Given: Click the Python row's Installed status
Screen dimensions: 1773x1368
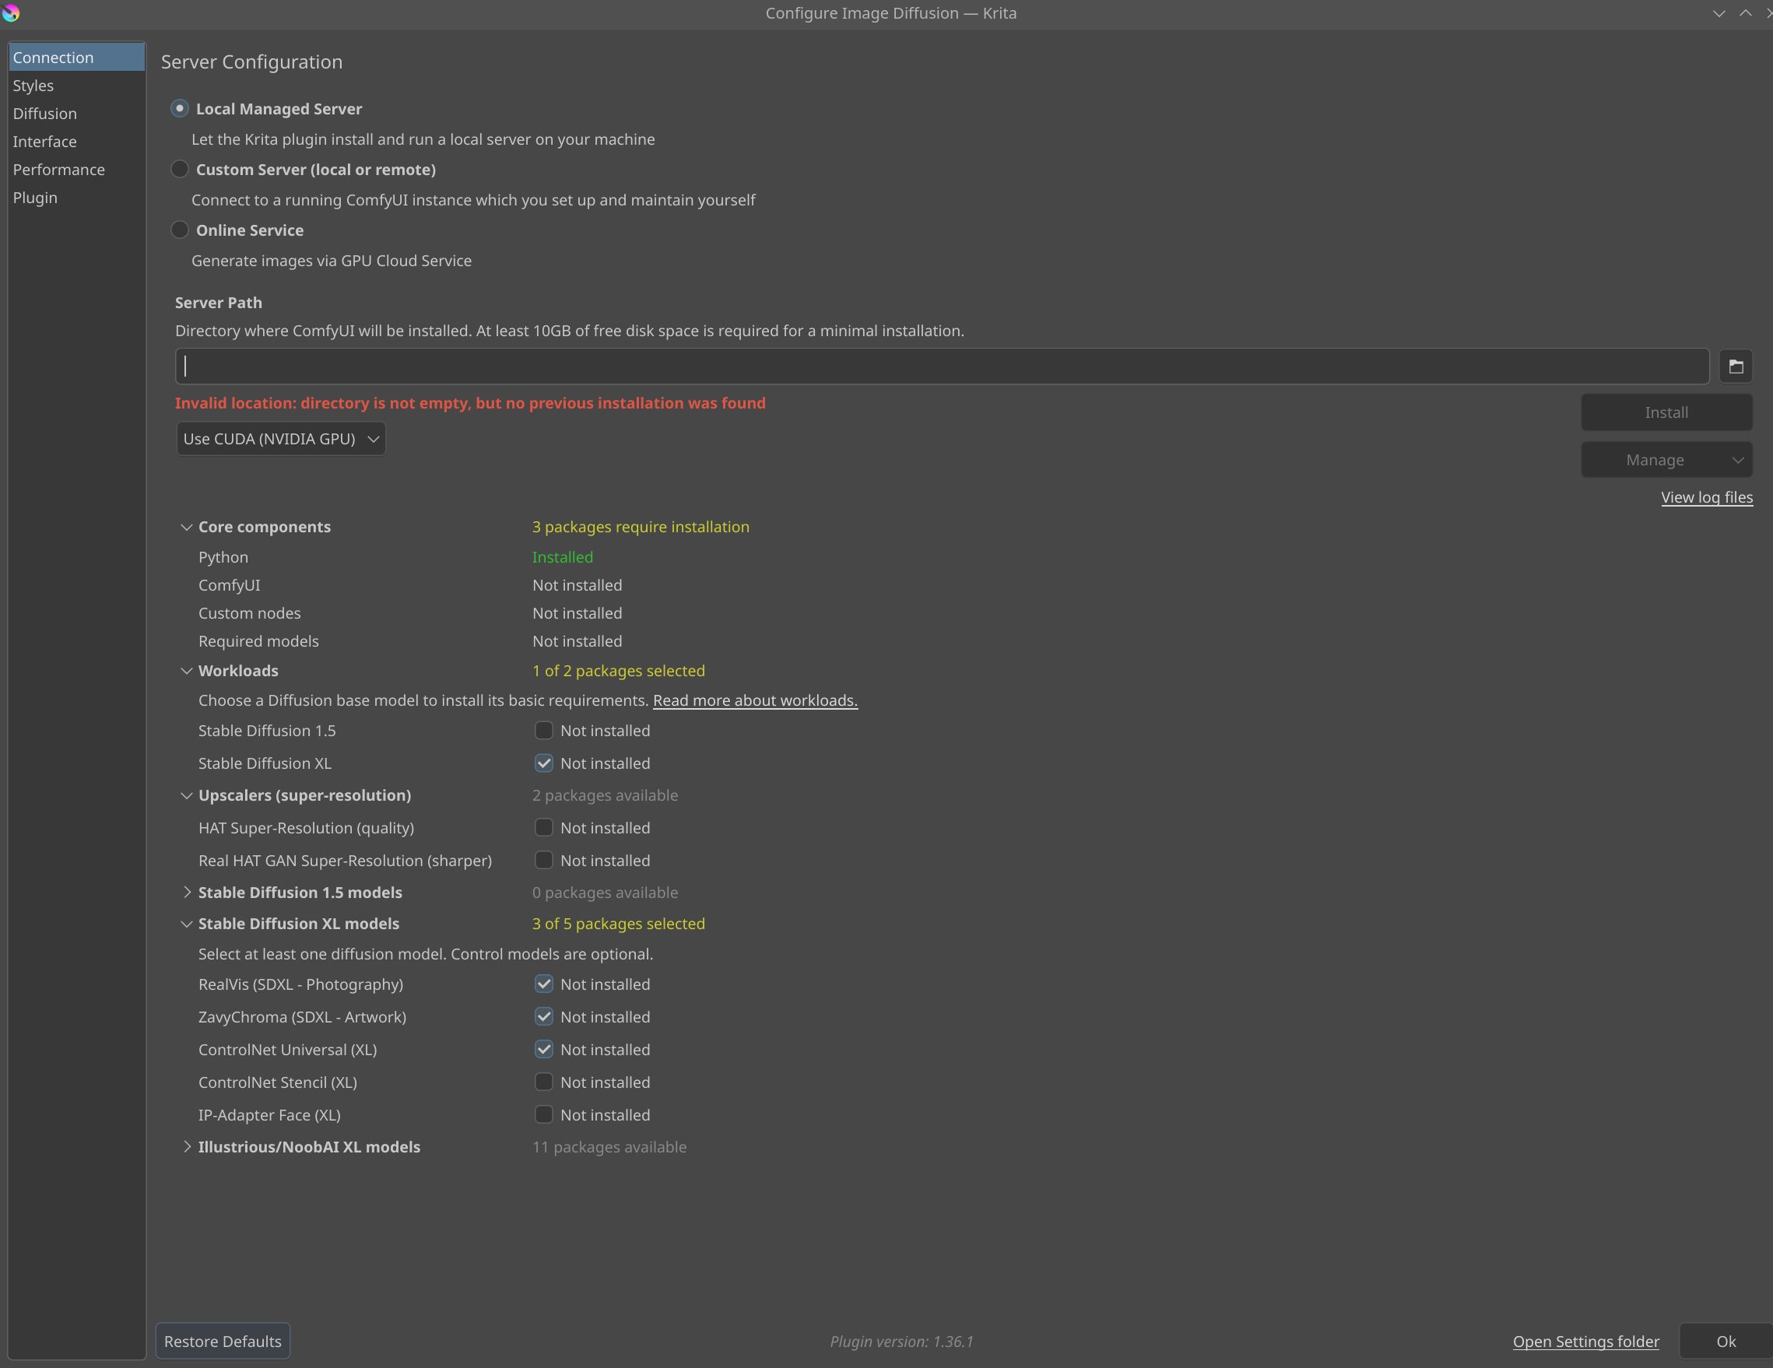Looking at the screenshot, I should coord(563,557).
